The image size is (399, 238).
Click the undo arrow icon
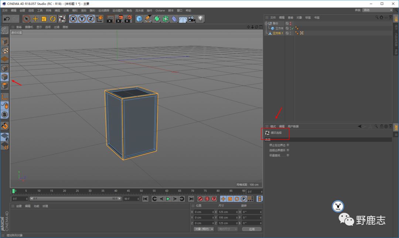(x=7, y=19)
